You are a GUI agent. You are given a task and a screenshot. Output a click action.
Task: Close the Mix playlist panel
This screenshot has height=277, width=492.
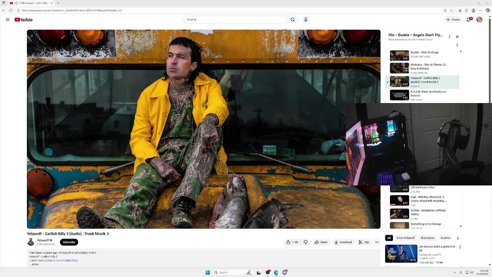point(457,37)
